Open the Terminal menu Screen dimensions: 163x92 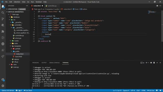tap(38, 2)
